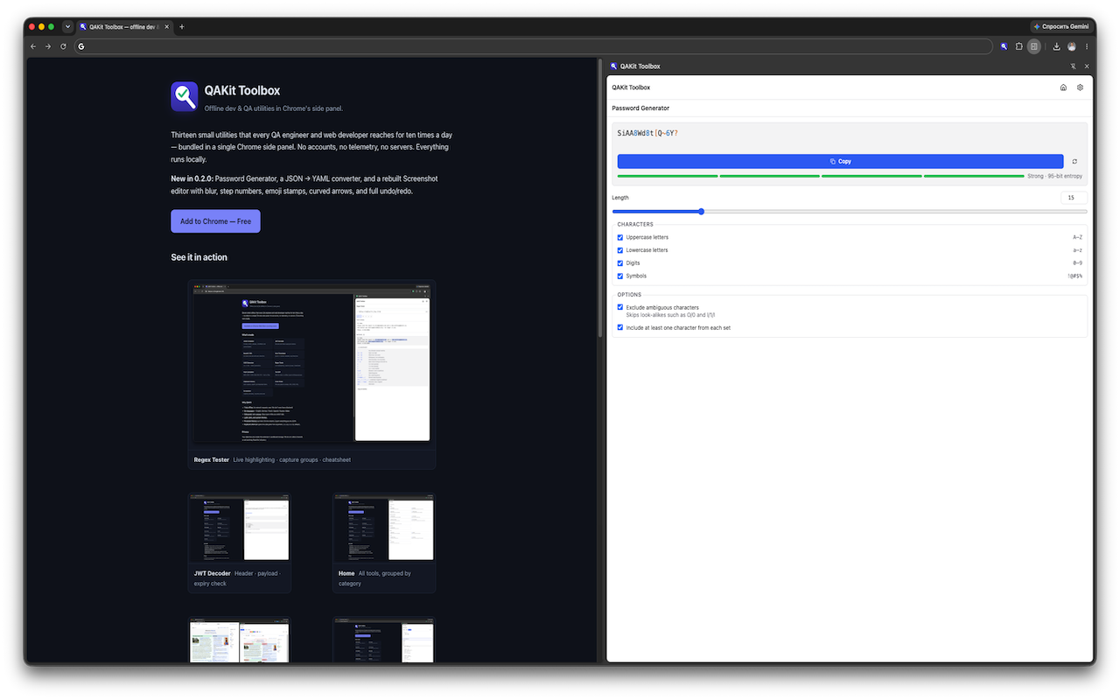Open QAKit Toolbox settings gear

tap(1080, 87)
